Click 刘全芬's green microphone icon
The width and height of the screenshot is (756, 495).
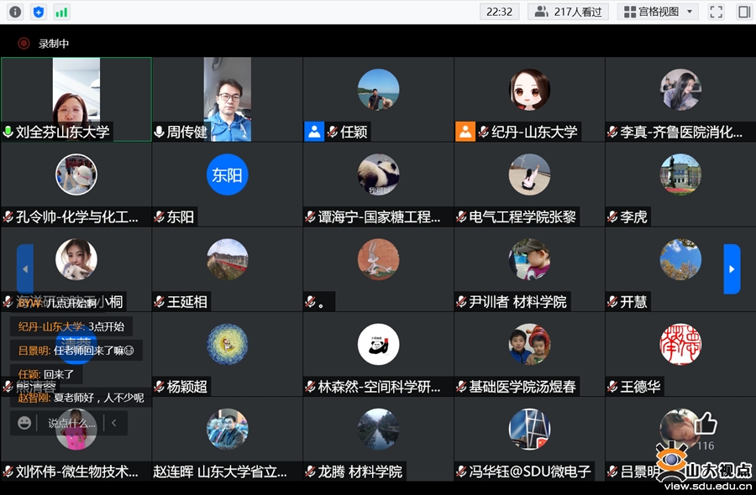click(8, 132)
